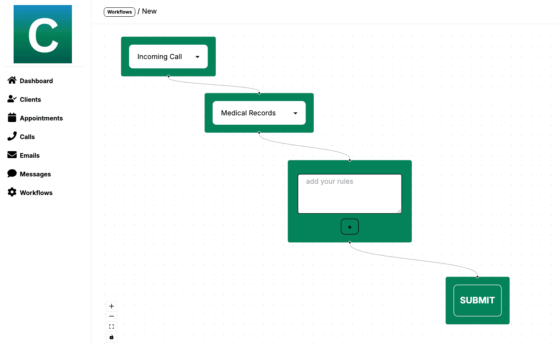Click the gear icon for Workflows
559x345 pixels.
click(12, 192)
